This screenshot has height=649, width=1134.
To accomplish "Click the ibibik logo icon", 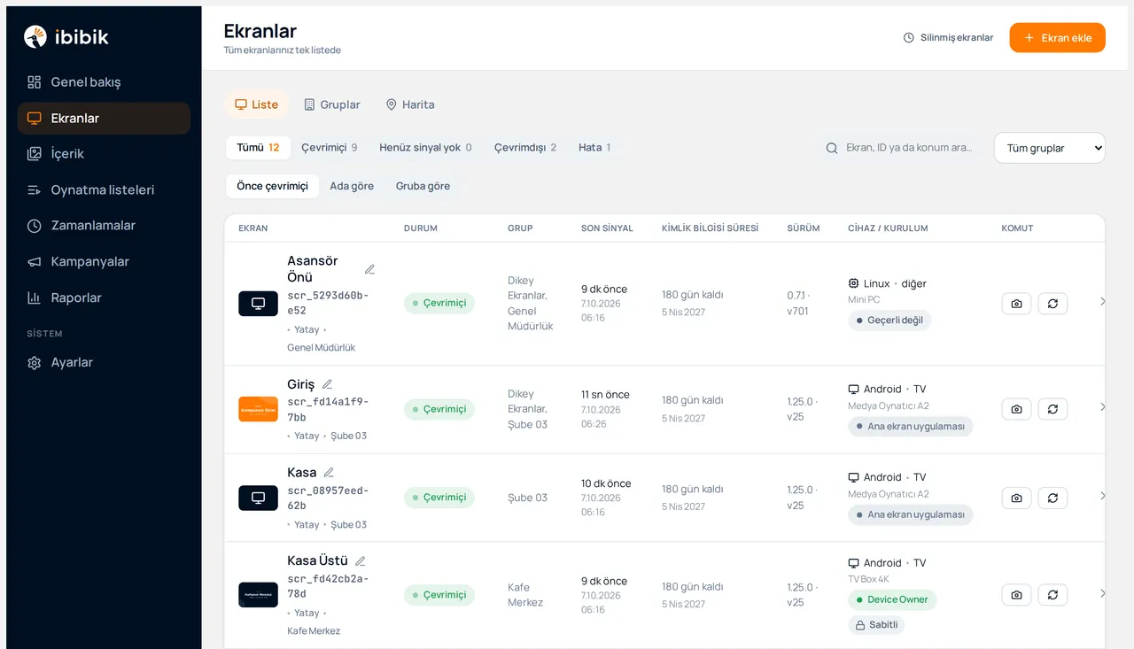I will click(x=35, y=36).
